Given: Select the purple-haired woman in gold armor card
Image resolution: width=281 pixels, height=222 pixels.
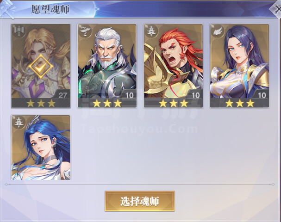Looking at the screenshot, I should pos(239,66).
